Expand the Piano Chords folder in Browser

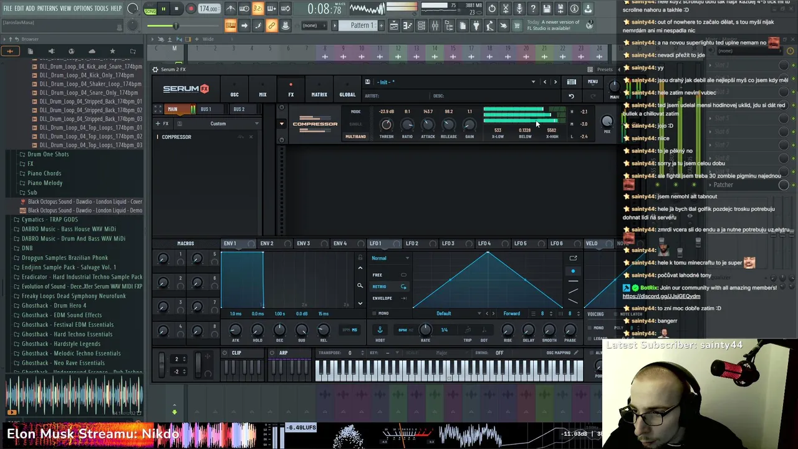[x=44, y=173]
